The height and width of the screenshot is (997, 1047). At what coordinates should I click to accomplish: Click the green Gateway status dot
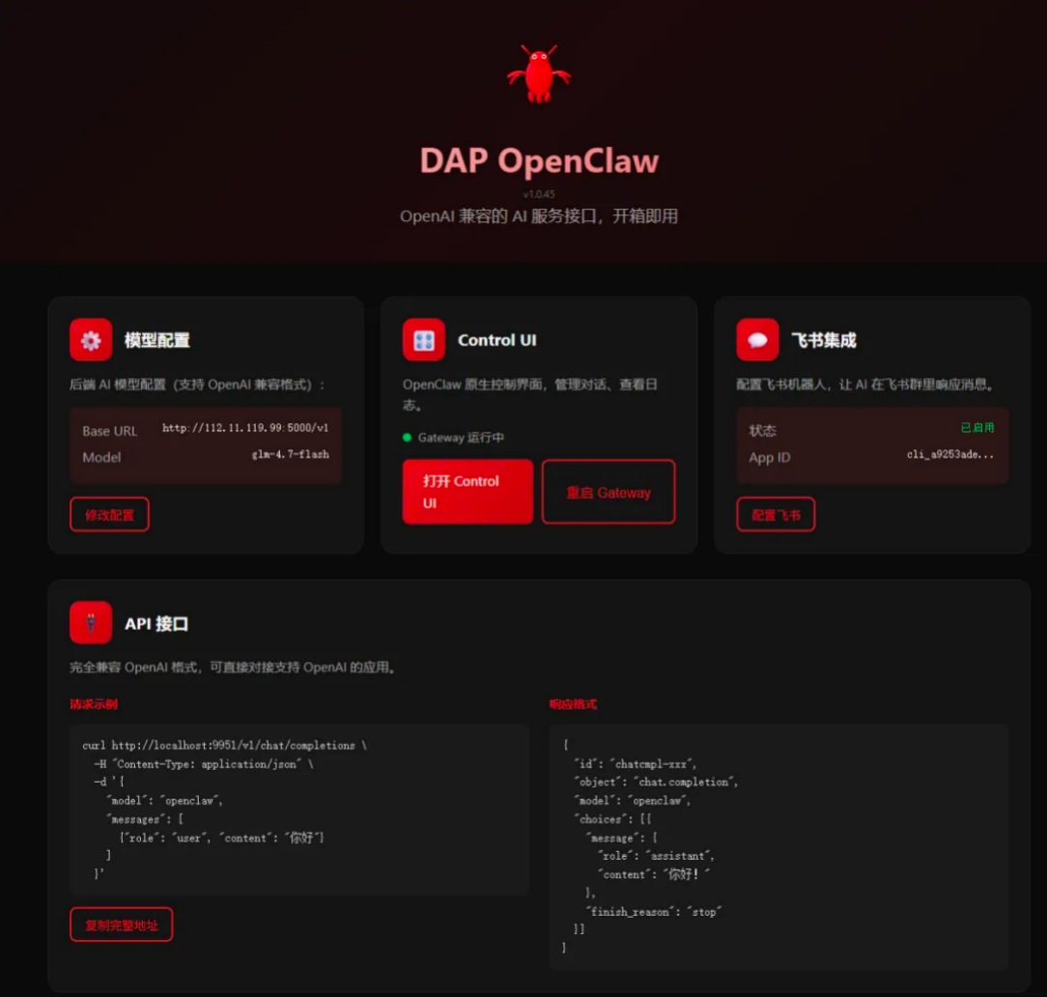408,438
